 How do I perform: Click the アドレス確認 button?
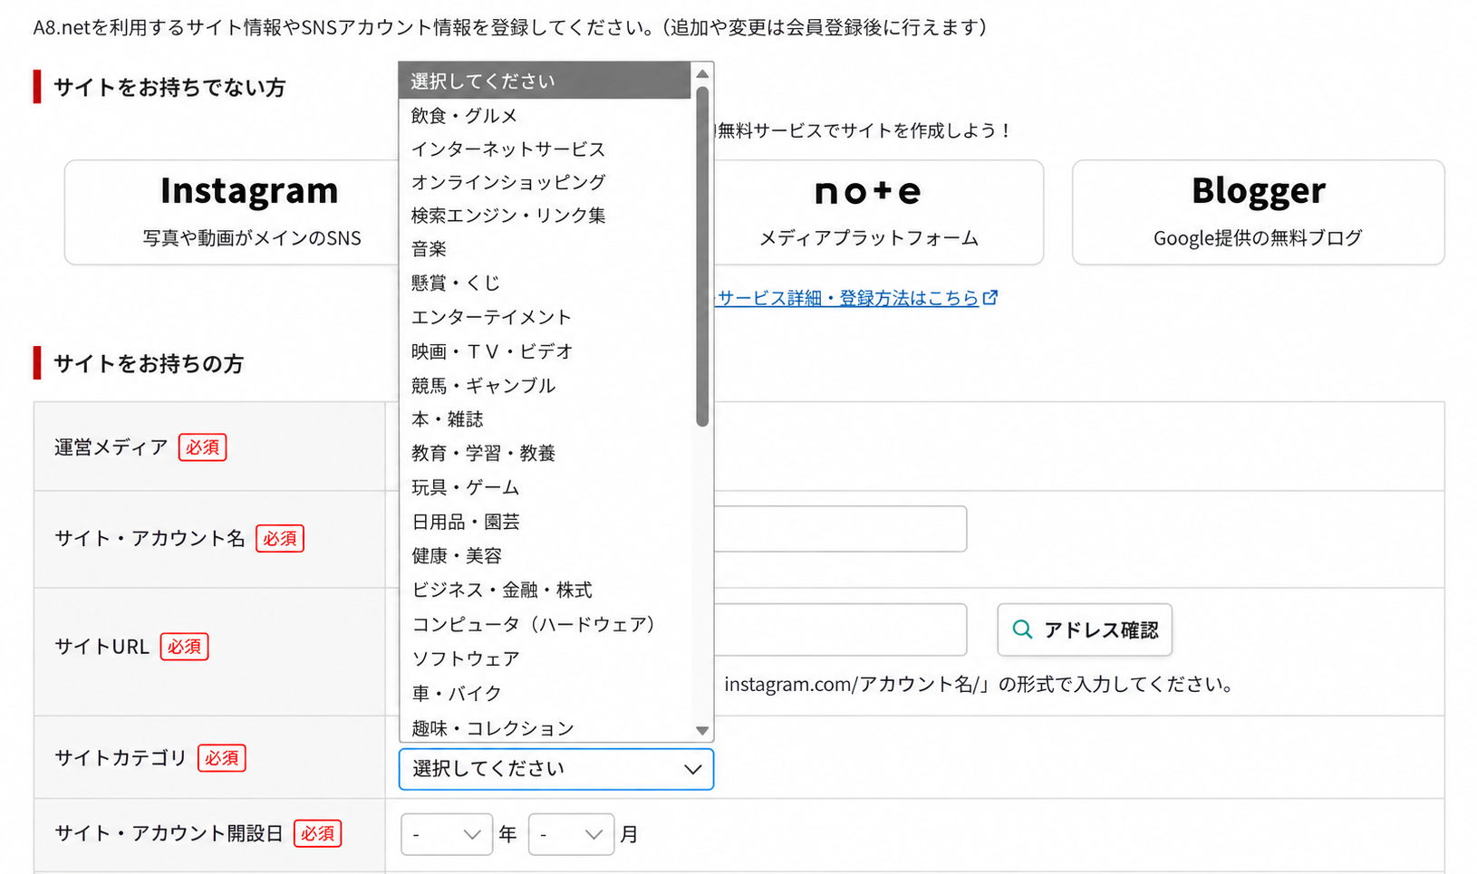coord(1085,629)
